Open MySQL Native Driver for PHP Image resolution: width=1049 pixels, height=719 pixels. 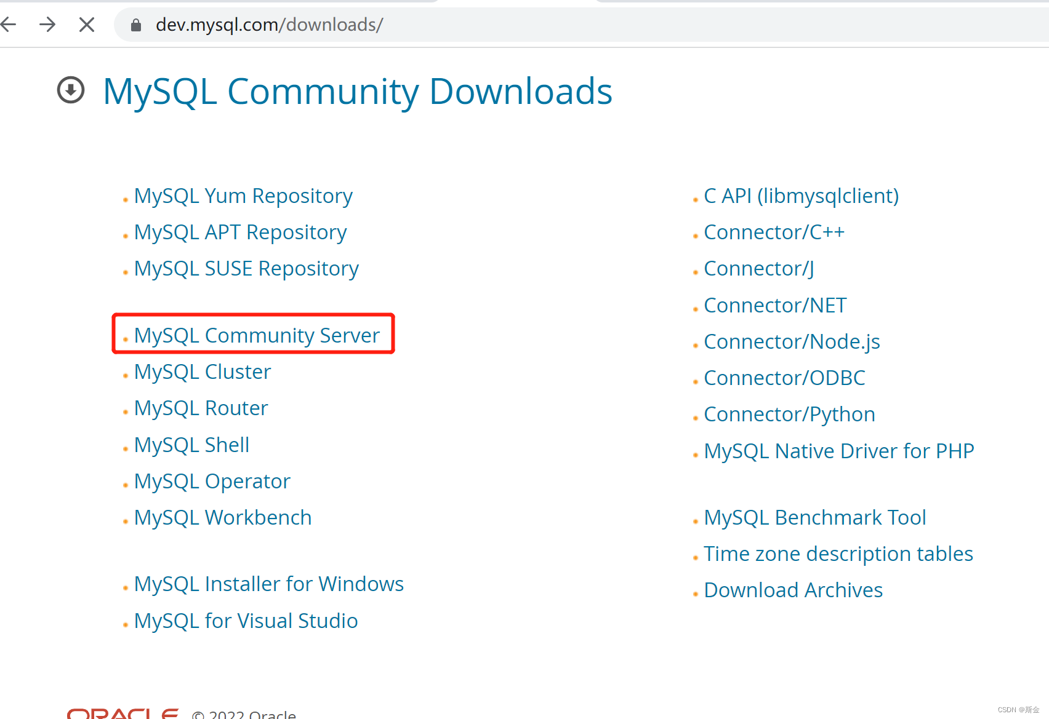pyautogui.click(x=839, y=451)
